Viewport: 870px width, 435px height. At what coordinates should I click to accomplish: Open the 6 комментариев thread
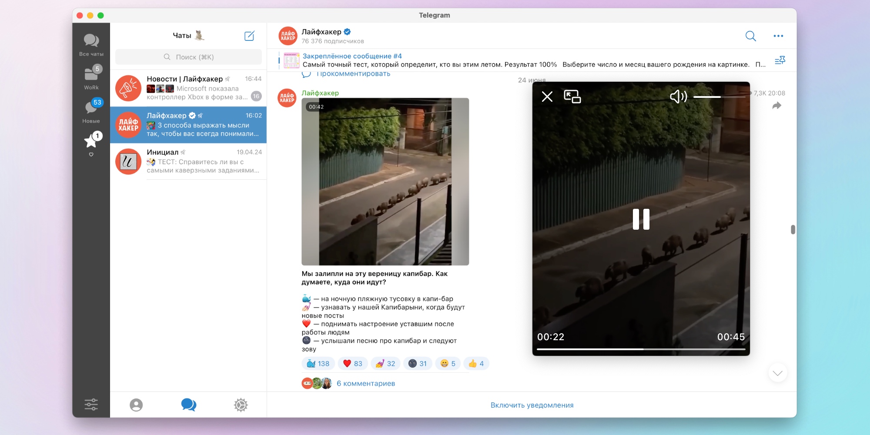(366, 383)
